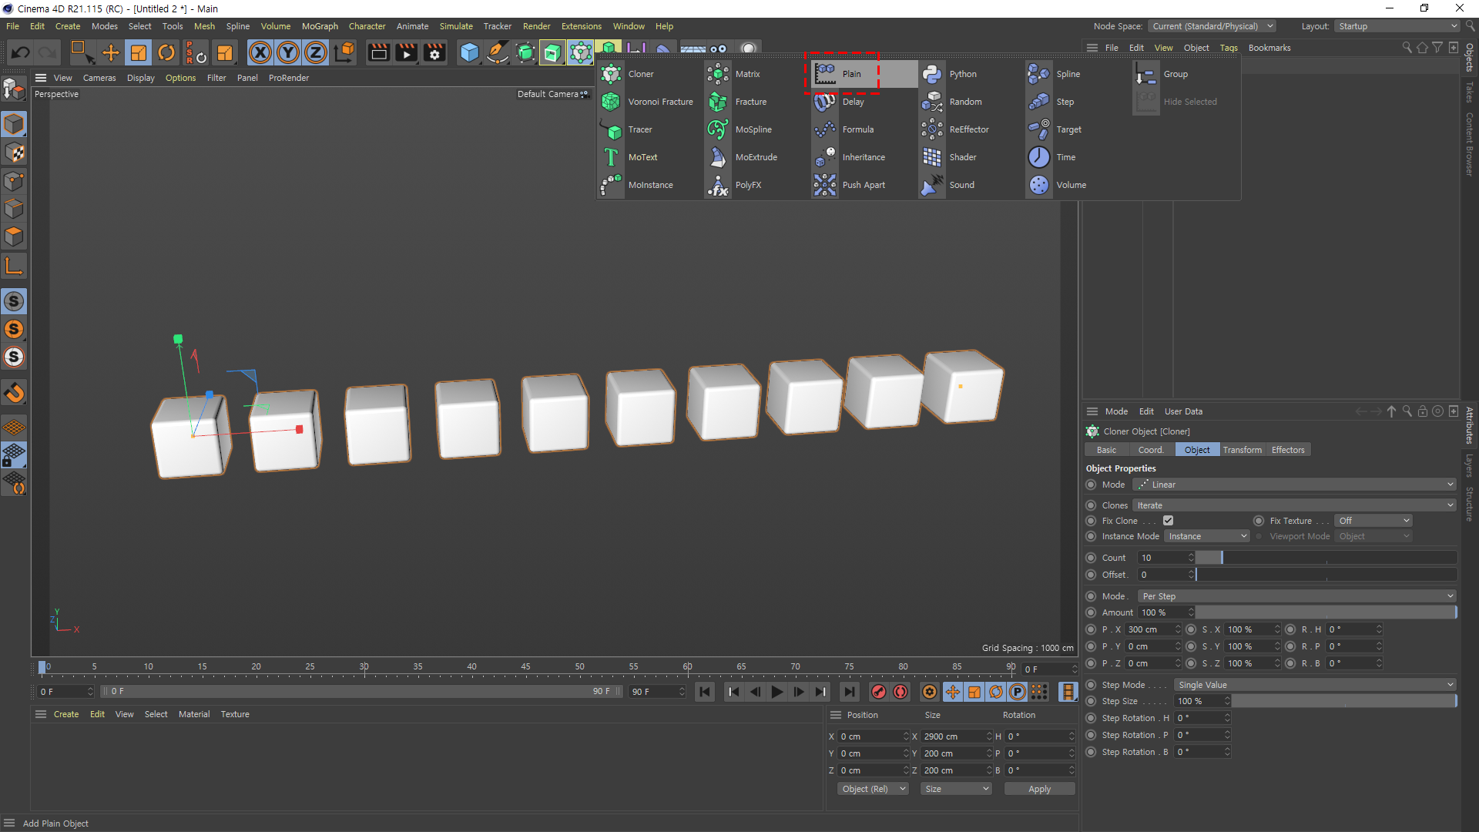Click the Rotate tool in top toolbar
The height and width of the screenshot is (832, 1479).
tap(166, 52)
